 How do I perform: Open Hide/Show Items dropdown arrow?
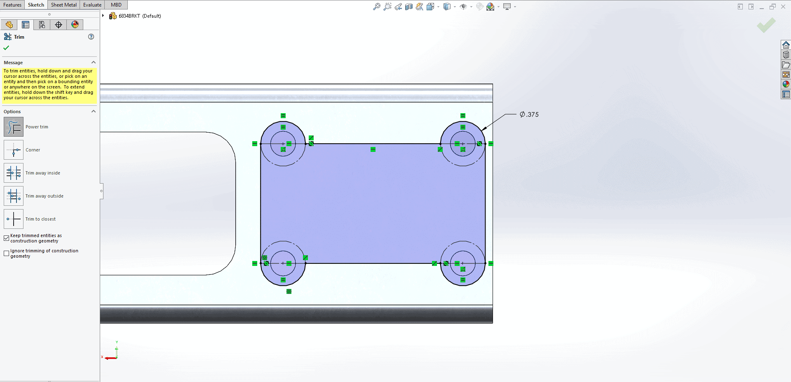tap(471, 7)
